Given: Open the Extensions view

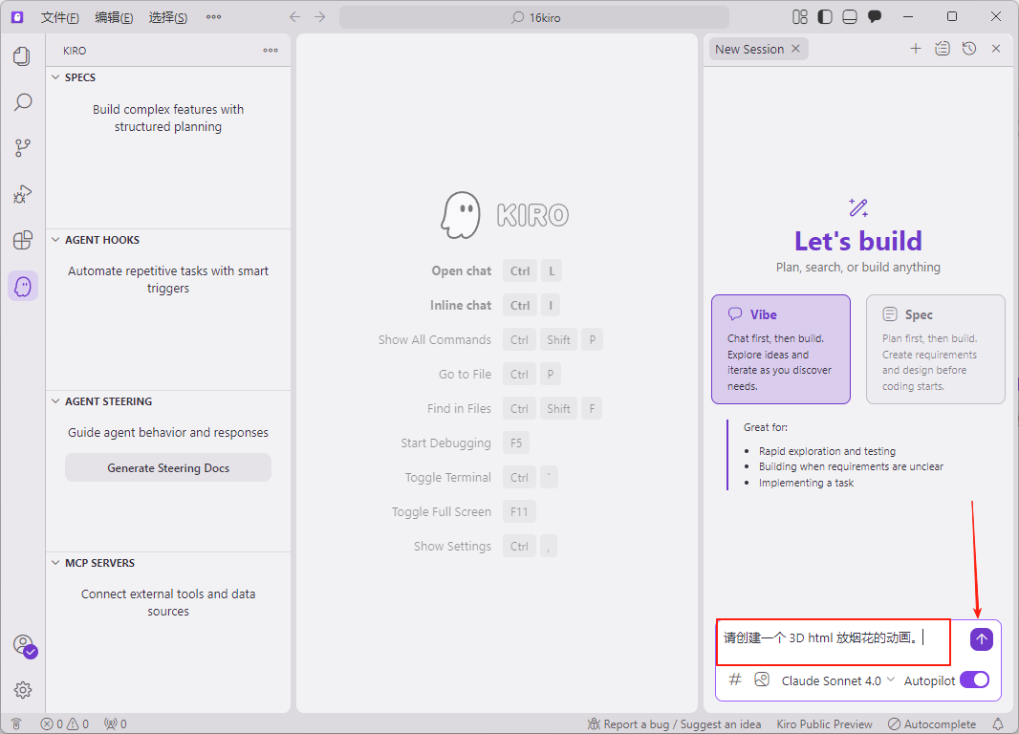Looking at the screenshot, I should (22, 240).
